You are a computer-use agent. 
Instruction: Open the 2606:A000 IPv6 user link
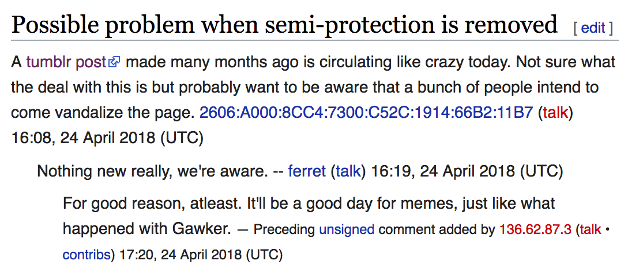point(366,113)
